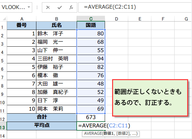
Task: Select column A header
Action: coord(22,19)
